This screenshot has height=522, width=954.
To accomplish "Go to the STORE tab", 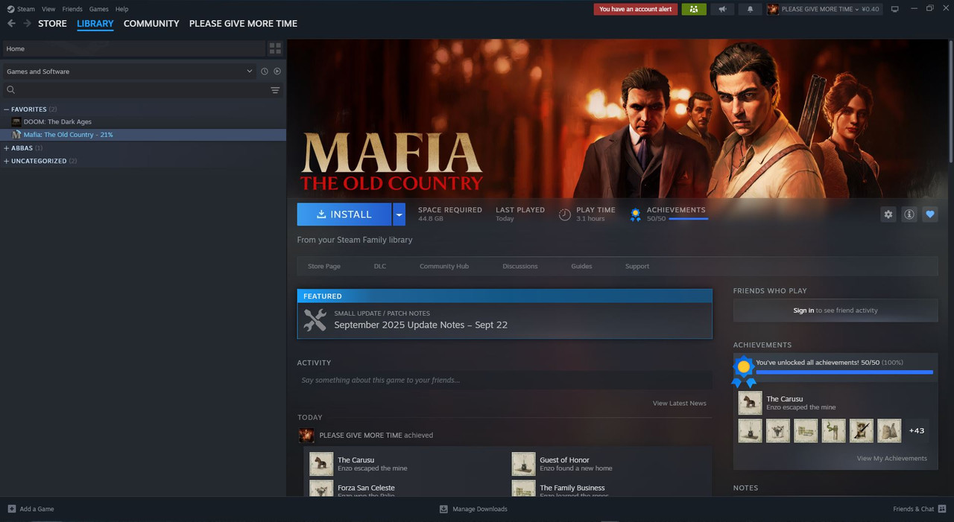I will click(52, 24).
